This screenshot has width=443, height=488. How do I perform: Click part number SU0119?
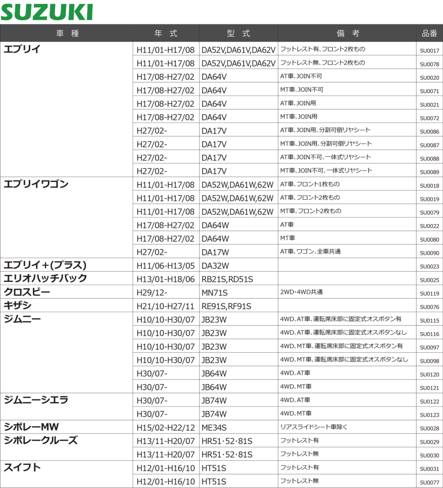(429, 294)
